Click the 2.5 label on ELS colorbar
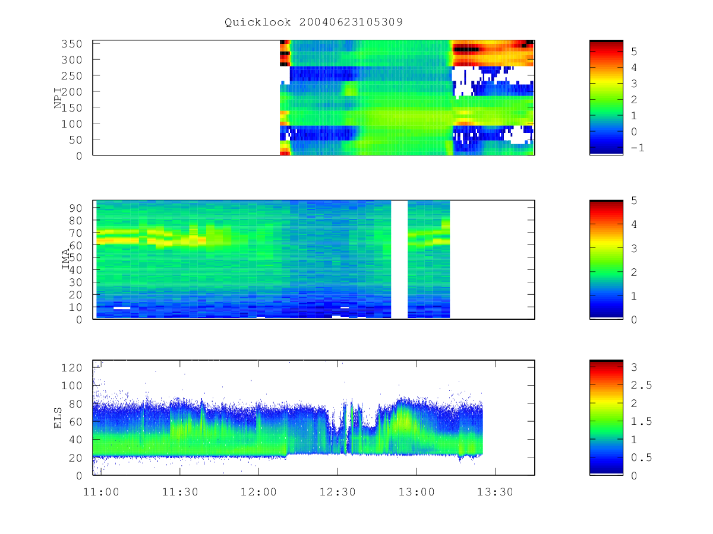The width and height of the screenshot is (713, 534). [x=641, y=386]
